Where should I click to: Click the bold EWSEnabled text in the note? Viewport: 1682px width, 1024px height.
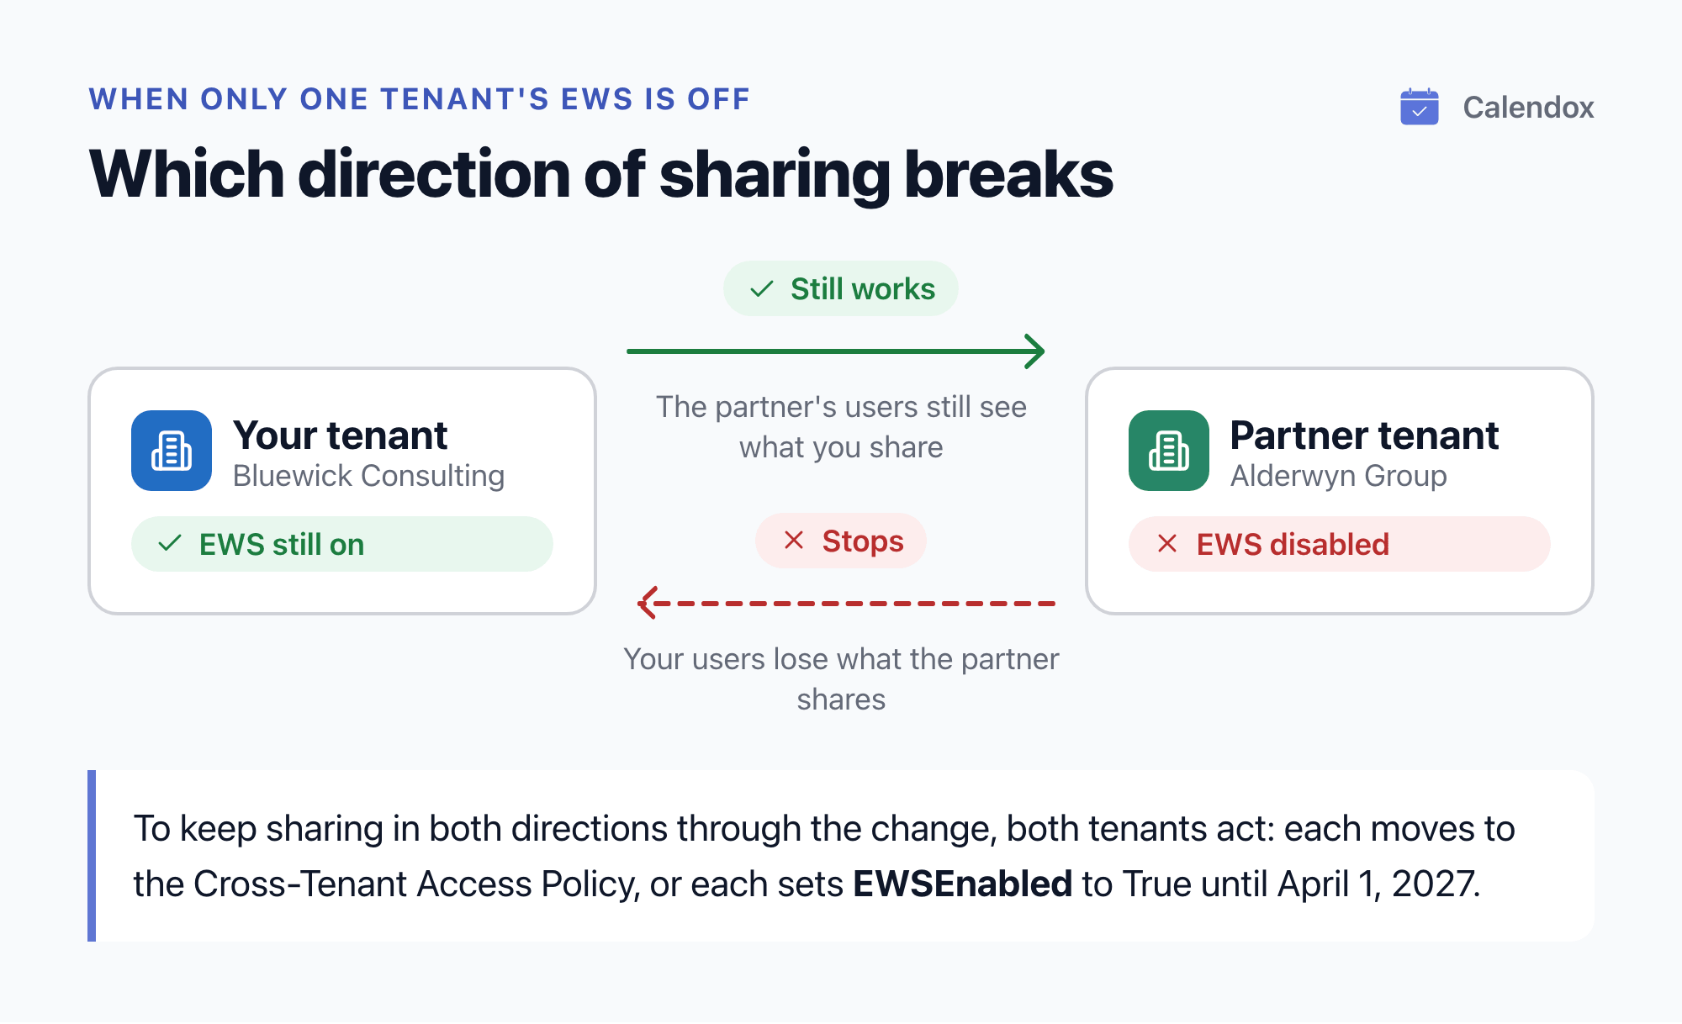point(963,884)
